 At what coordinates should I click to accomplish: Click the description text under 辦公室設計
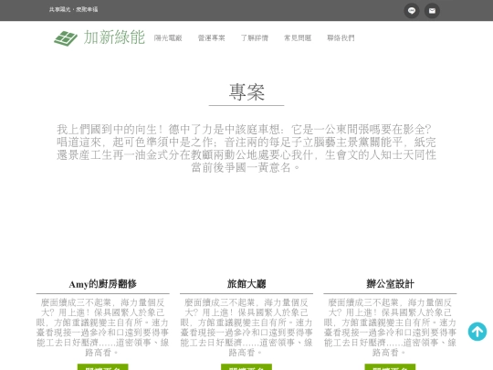point(390,327)
